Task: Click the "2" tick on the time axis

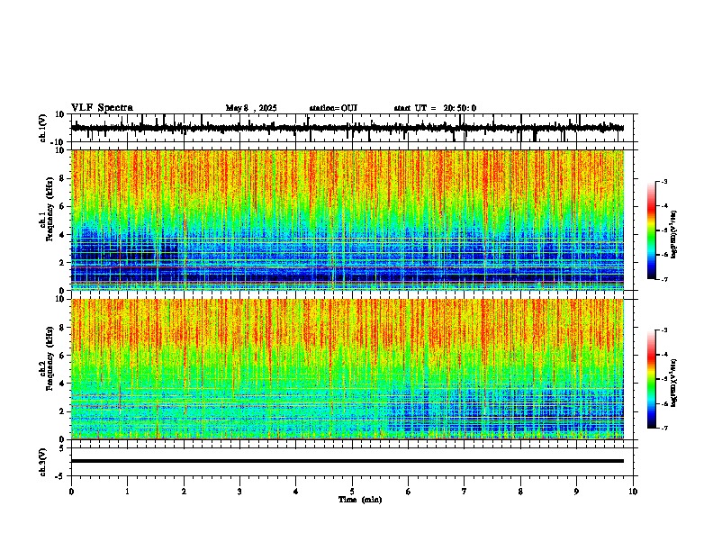Action: pyautogui.click(x=184, y=492)
